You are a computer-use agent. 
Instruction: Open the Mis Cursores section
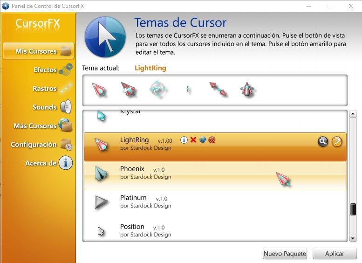(39, 51)
